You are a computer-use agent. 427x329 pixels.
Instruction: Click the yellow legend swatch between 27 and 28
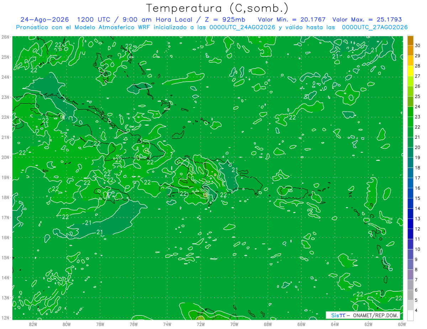point(410,71)
